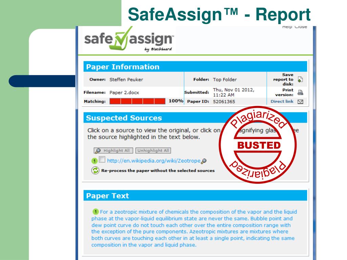Click the highlighted zeotropic mixture paragraph

(194, 228)
